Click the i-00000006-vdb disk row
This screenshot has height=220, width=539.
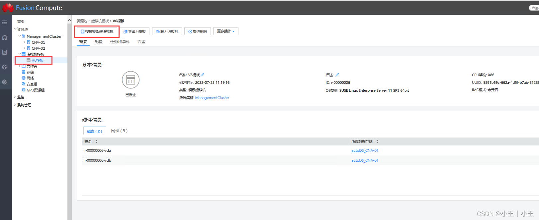pyautogui.click(x=311, y=160)
